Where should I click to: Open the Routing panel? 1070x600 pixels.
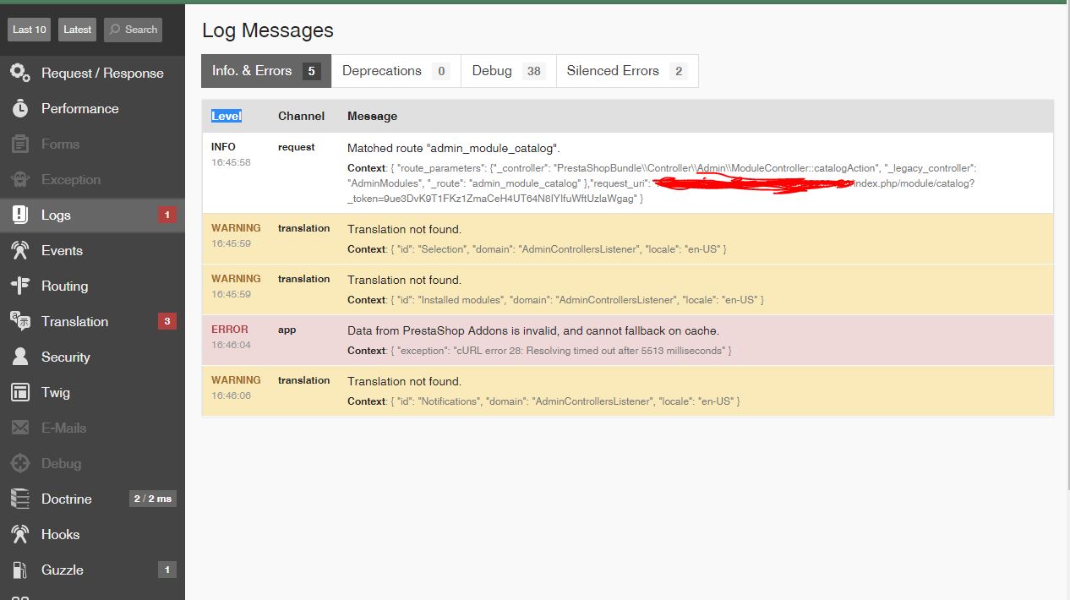92,286
